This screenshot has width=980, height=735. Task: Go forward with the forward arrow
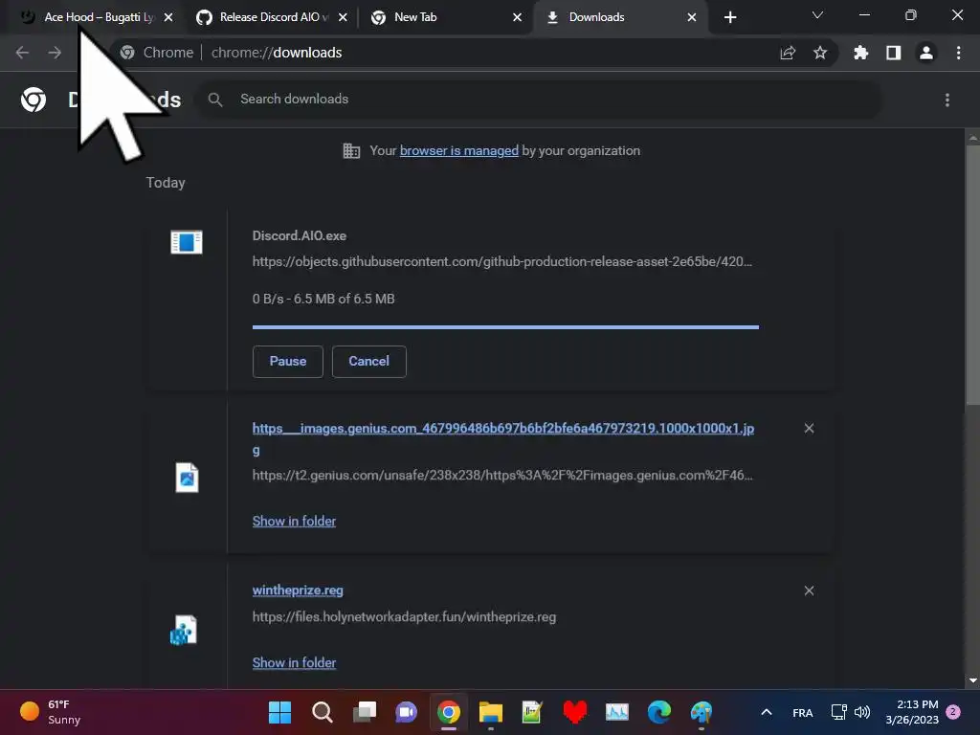pos(55,53)
